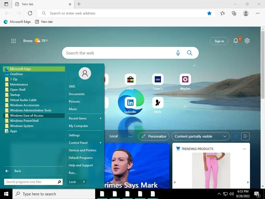This screenshot has width=265, height=199.
Task: Click the web search magnifier icon
Action: (x=190, y=53)
